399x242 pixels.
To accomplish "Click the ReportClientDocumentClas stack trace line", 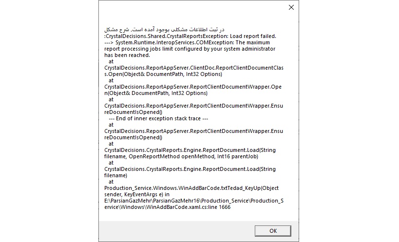I will click(x=193, y=68).
